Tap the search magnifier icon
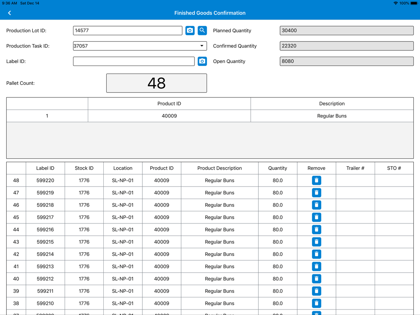The width and height of the screenshot is (420, 315). [202, 31]
